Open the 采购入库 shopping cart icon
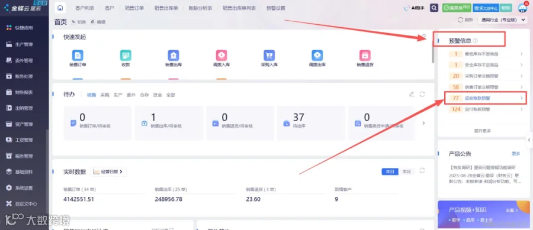 (269, 56)
